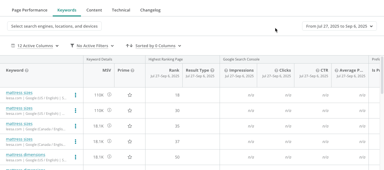Open options menu for rank 30 row
Viewport: 384px width, 170px height.
(75, 111)
